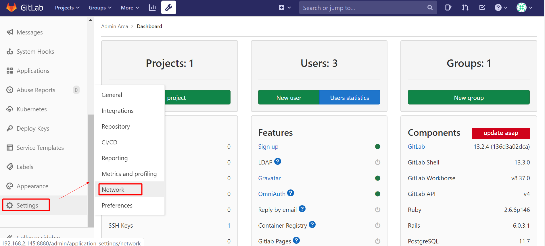Image resolution: width=545 pixels, height=246 pixels.
Task: Open the activity chart icon in navbar
Action: pyautogui.click(x=152, y=8)
